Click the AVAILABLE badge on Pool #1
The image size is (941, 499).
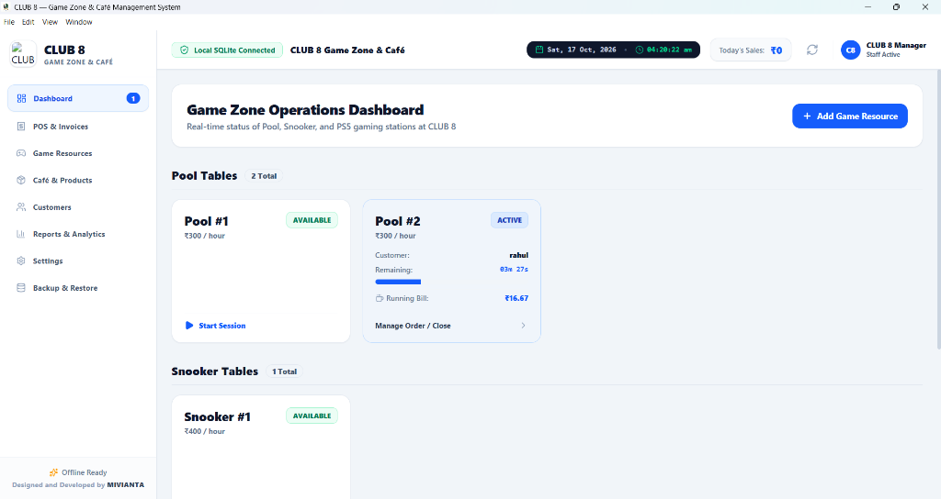pos(312,220)
